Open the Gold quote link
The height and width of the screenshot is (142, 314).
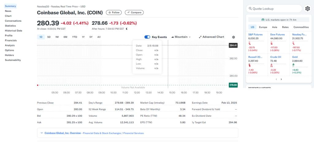(295, 57)
